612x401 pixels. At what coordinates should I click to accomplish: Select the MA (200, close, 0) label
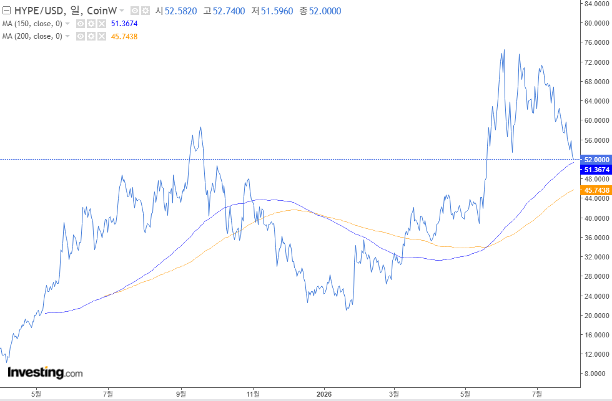click(x=32, y=36)
